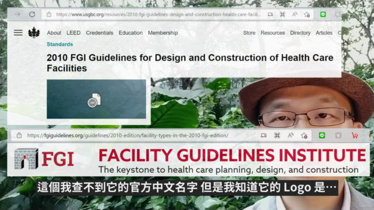Open the About menu item

click(x=54, y=33)
